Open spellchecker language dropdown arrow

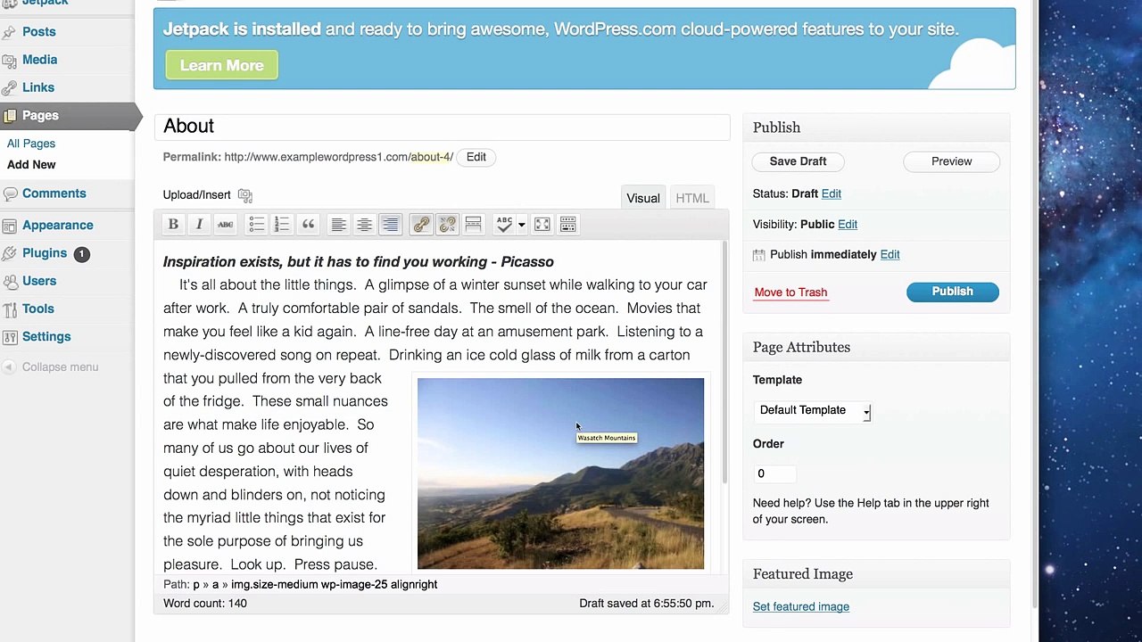(521, 225)
